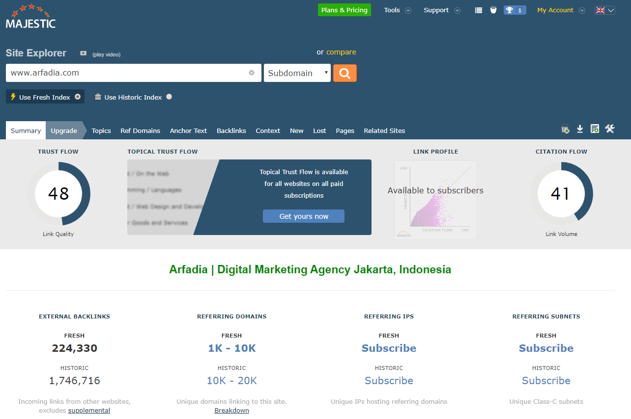Open the list view icon in header
Screen dimensions: 631x419
coord(479,10)
